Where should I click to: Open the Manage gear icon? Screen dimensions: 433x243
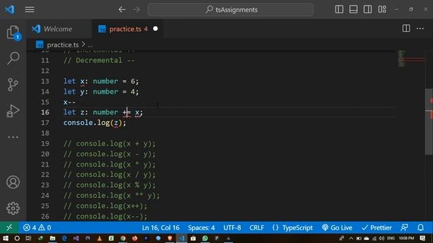click(x=13, y=209)
